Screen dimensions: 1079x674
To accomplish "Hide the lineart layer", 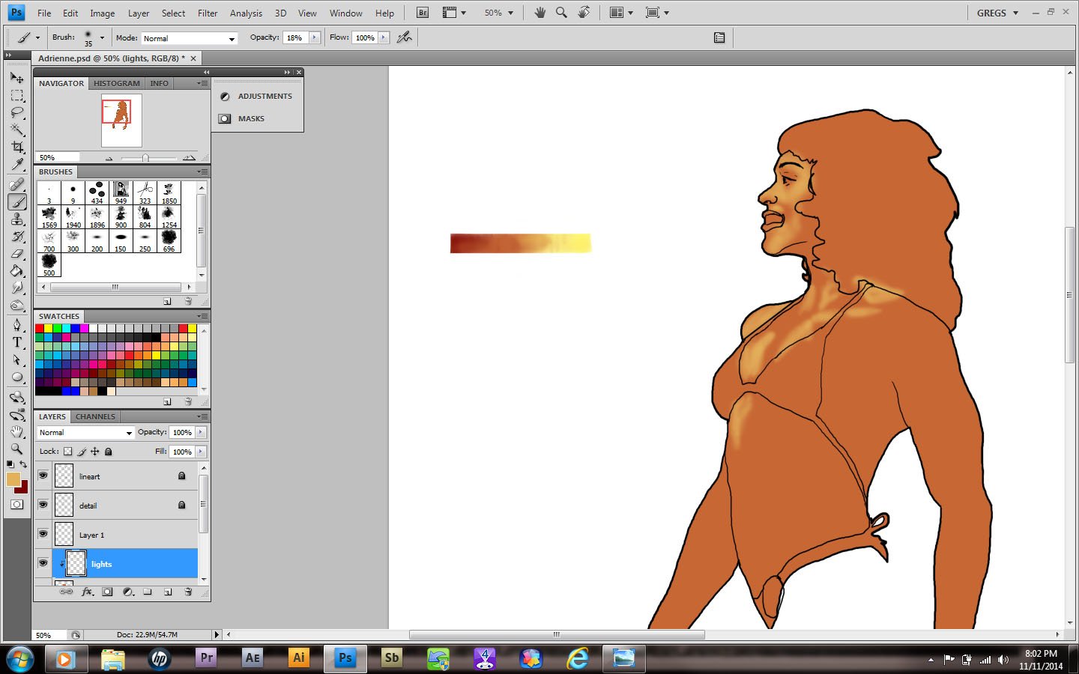I will pyautogui.click(x=43, y=476).
